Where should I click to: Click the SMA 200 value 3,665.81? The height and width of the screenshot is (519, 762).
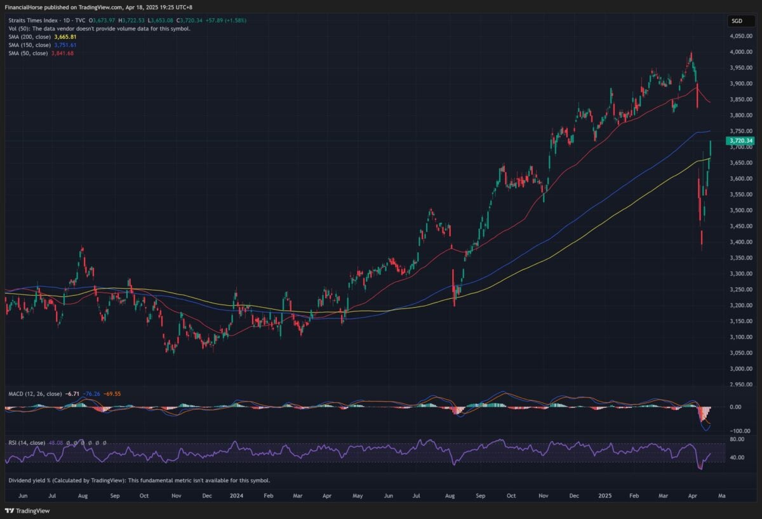[x=66, y=37]
